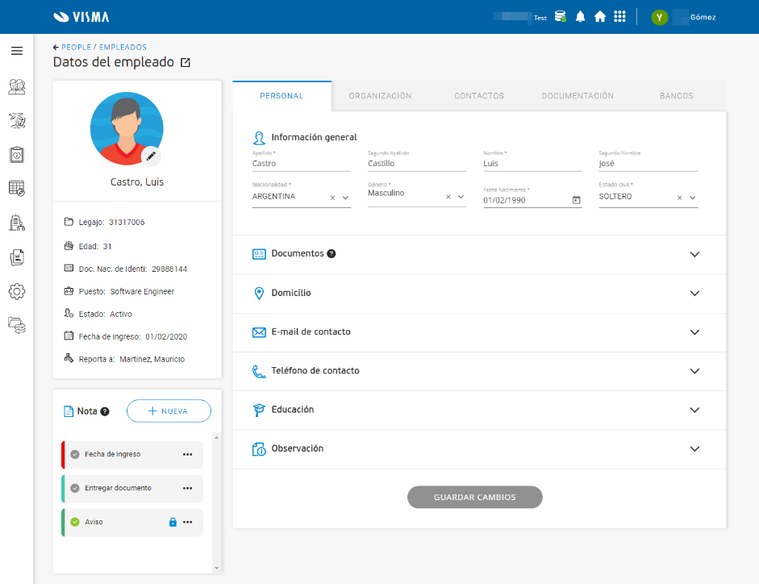Switch to the Bancos tab
This screenshot has height=584, width=759.
[x=676, y=96]
